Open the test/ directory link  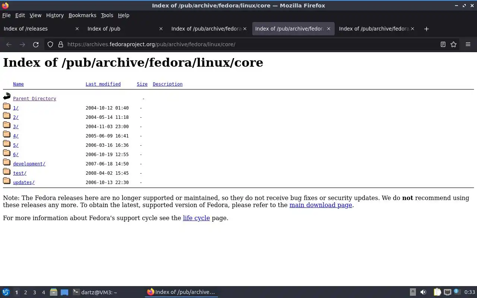click(20, 173)
